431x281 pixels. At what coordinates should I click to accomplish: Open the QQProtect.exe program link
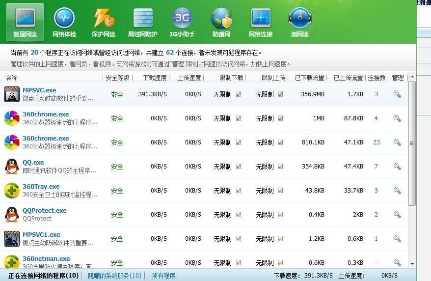point(45,211)
